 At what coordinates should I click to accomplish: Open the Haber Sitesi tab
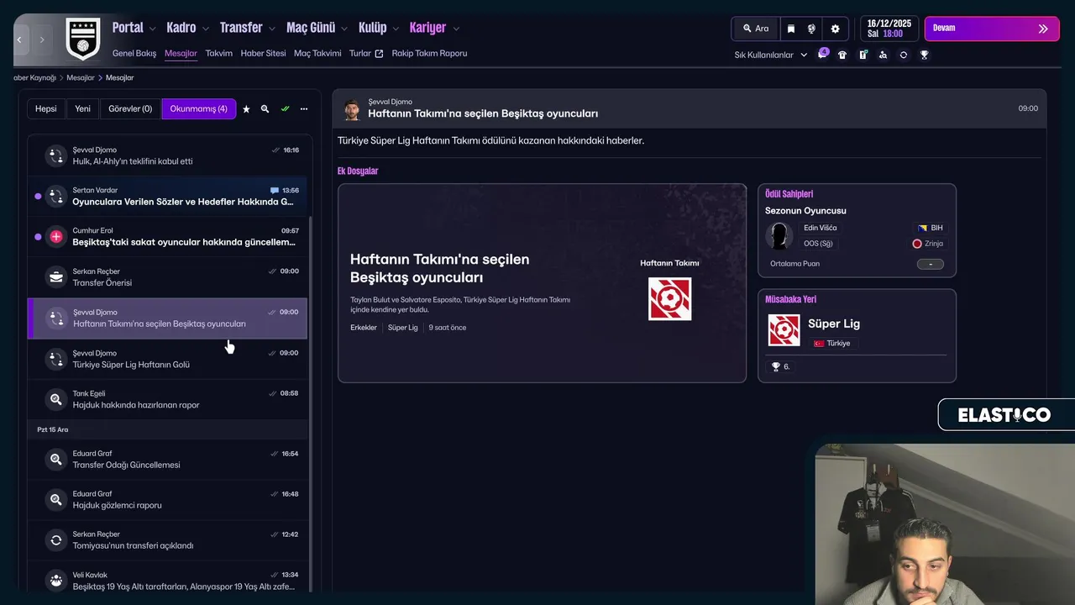[263, 53]
